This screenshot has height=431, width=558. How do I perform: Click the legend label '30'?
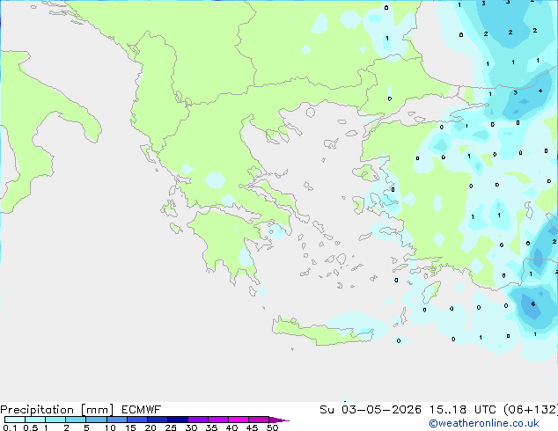pos(191,427)
